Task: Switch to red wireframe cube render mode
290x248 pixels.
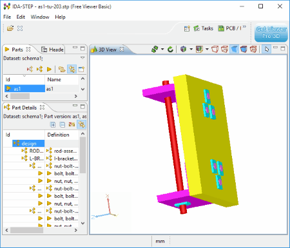Action: tap(215, 50)
